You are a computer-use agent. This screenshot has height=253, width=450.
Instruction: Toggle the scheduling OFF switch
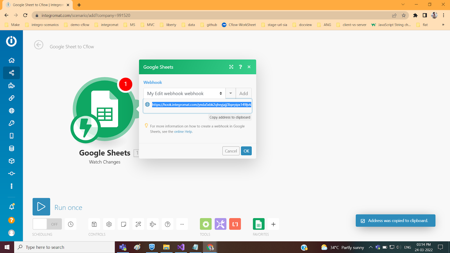[x=47, y=224]
